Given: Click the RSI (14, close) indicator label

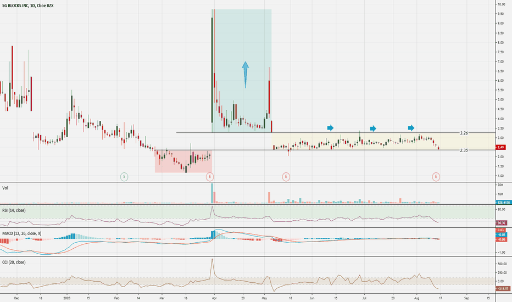Looking at the screenshot, I should [14, 211].
